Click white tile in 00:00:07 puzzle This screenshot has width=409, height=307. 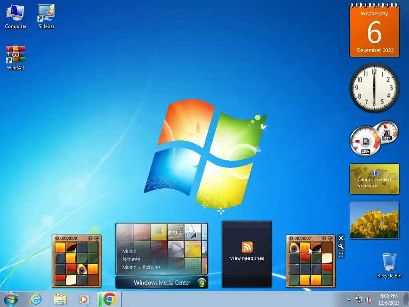(x=327, y=259)
